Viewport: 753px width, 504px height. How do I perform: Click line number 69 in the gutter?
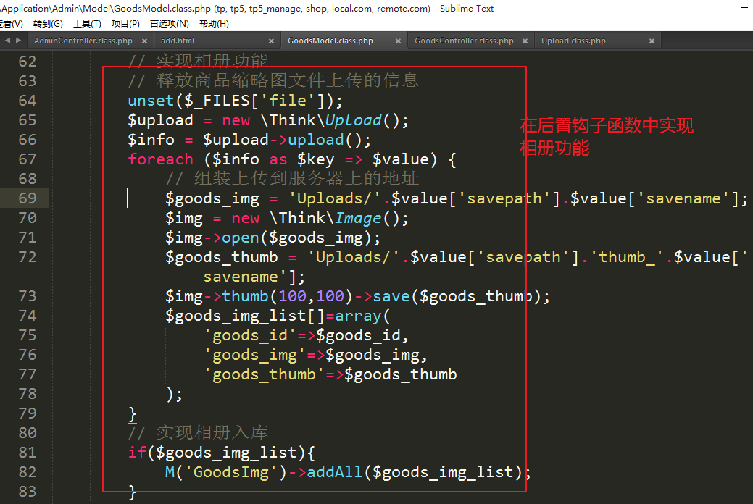point(28,198)
